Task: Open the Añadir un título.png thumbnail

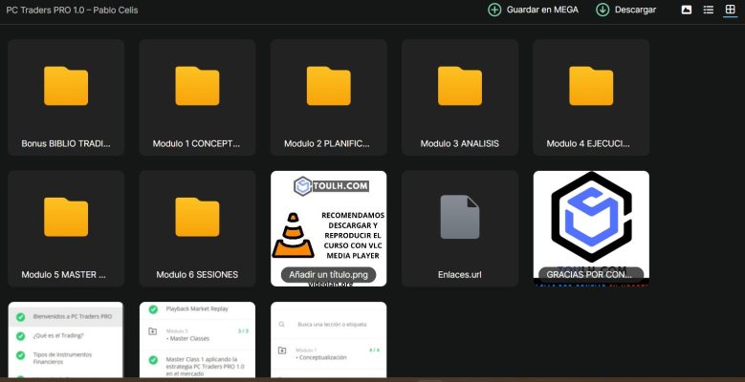Action: click(x=329, y=228)
